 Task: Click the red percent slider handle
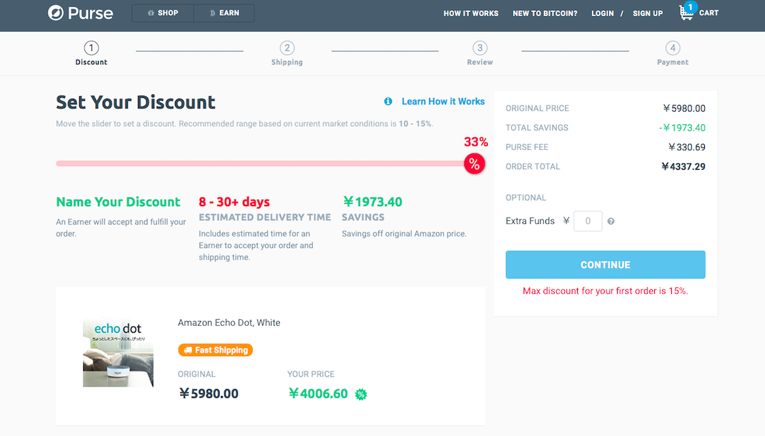474,164
